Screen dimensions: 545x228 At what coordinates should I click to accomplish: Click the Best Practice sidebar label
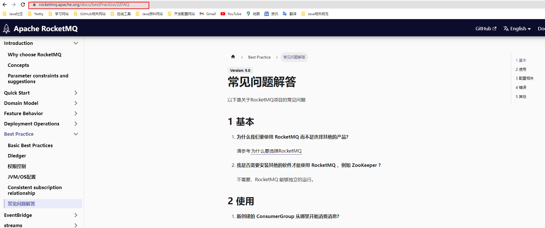(x=19, y=134)
